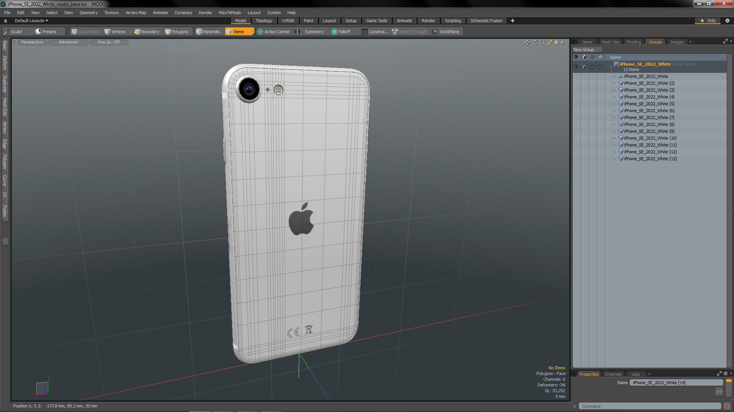
Task: Expand the right panel arrow beside Groups tabs
Action: coord(731,41)
